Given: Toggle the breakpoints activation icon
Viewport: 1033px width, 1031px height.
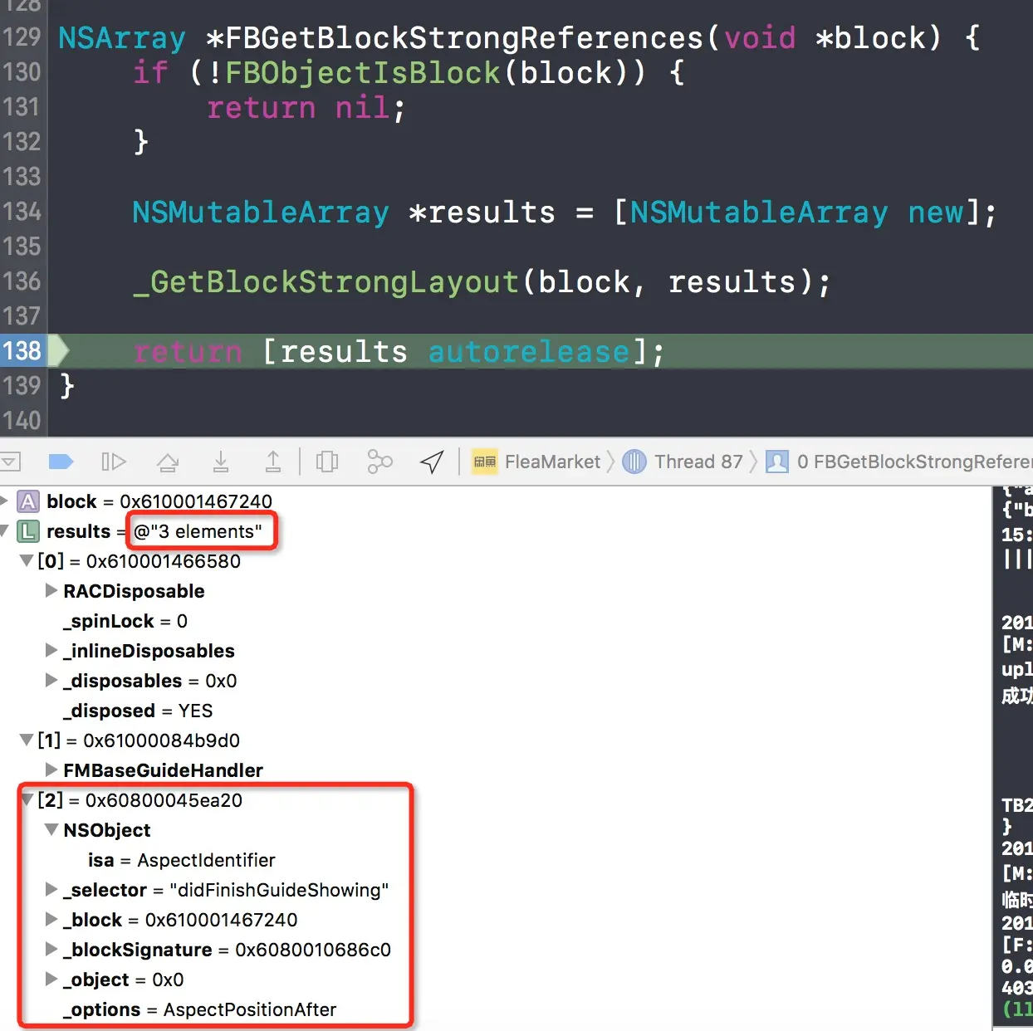Looking at the screenshot, I should pos(61,462).
